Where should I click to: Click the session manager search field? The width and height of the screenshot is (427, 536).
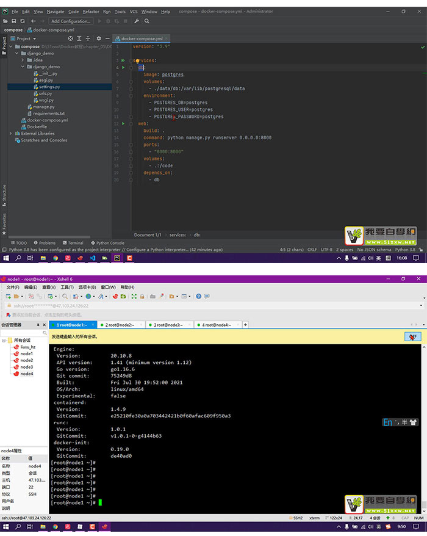point(24,333)
